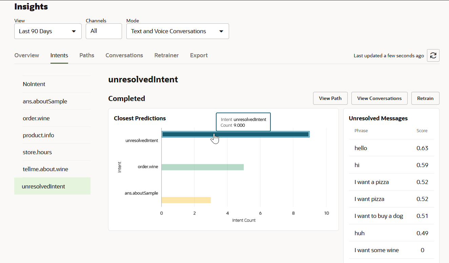Viewport: 449px width, 263px height.
Task: Open the Retrainer tab
Action: tap(166, 55)
